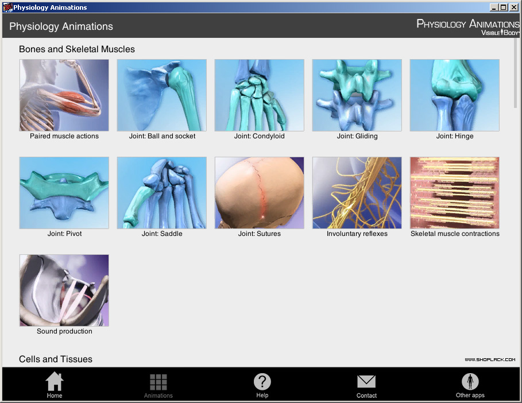
Task: Open Joint: Pivot animation thumbnail
Action: 64,193
